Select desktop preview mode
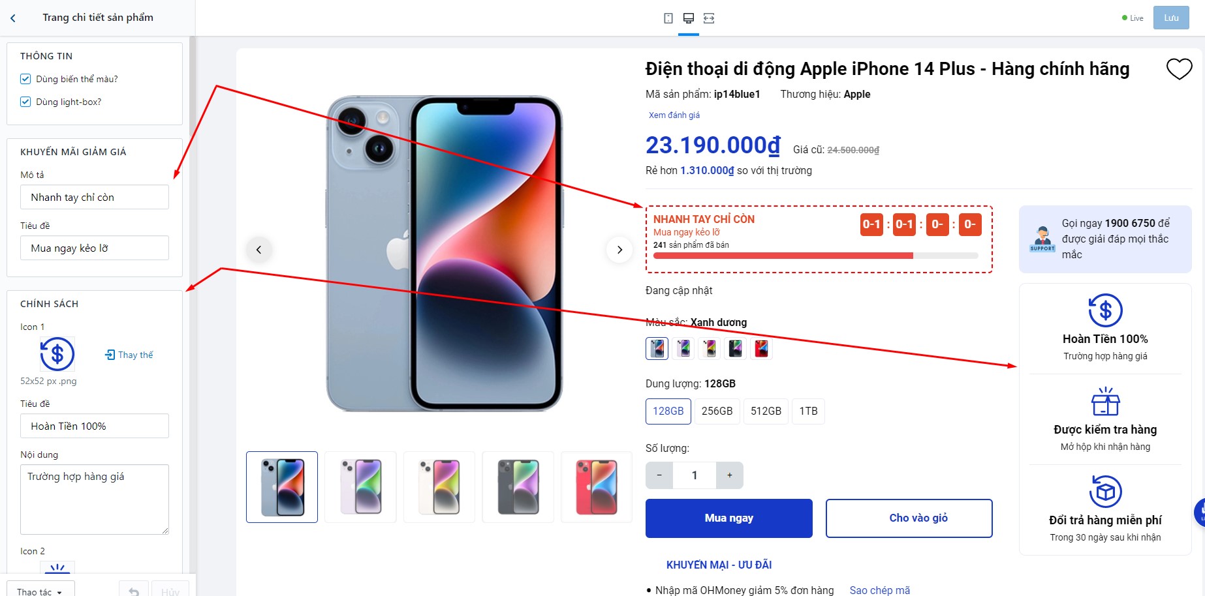Screen dimensions: 1205x596 [x=689, y=18]
